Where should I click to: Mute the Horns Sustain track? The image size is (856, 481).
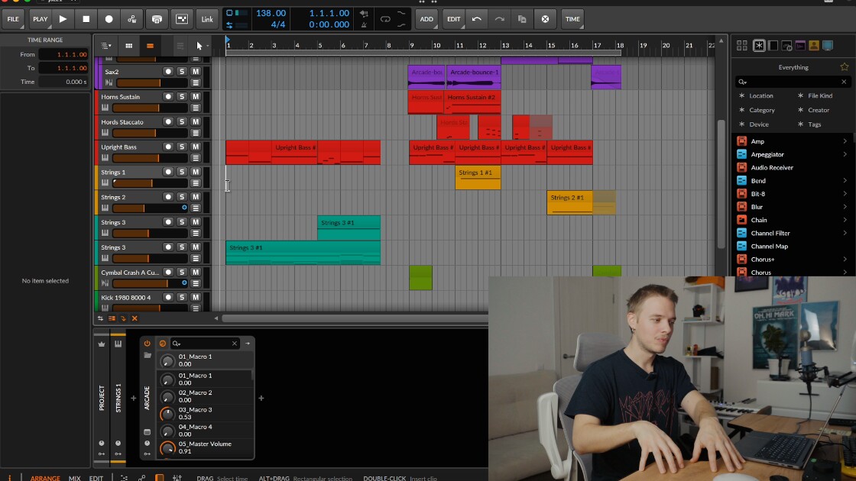coord(196,96)
